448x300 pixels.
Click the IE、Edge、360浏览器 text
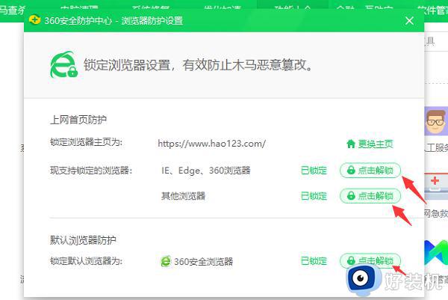206,171
